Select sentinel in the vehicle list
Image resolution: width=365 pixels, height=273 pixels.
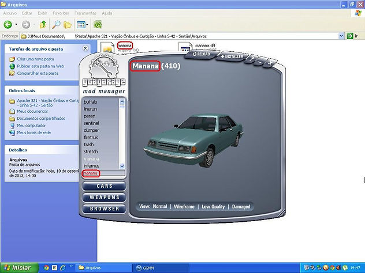[91, 123]
